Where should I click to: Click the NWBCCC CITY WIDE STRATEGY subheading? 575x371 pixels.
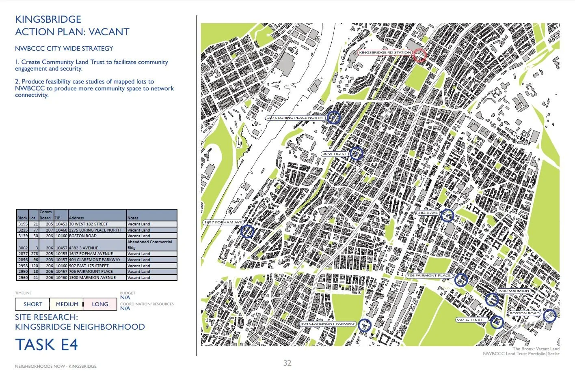(64, 48)
